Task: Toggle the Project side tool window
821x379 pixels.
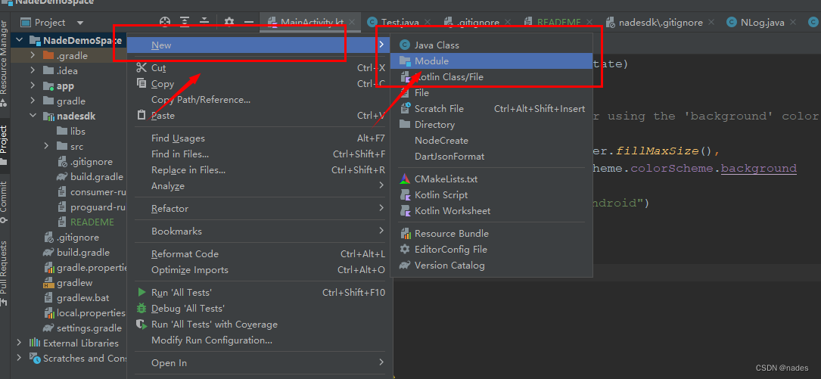Action: (x=4, y=145)
